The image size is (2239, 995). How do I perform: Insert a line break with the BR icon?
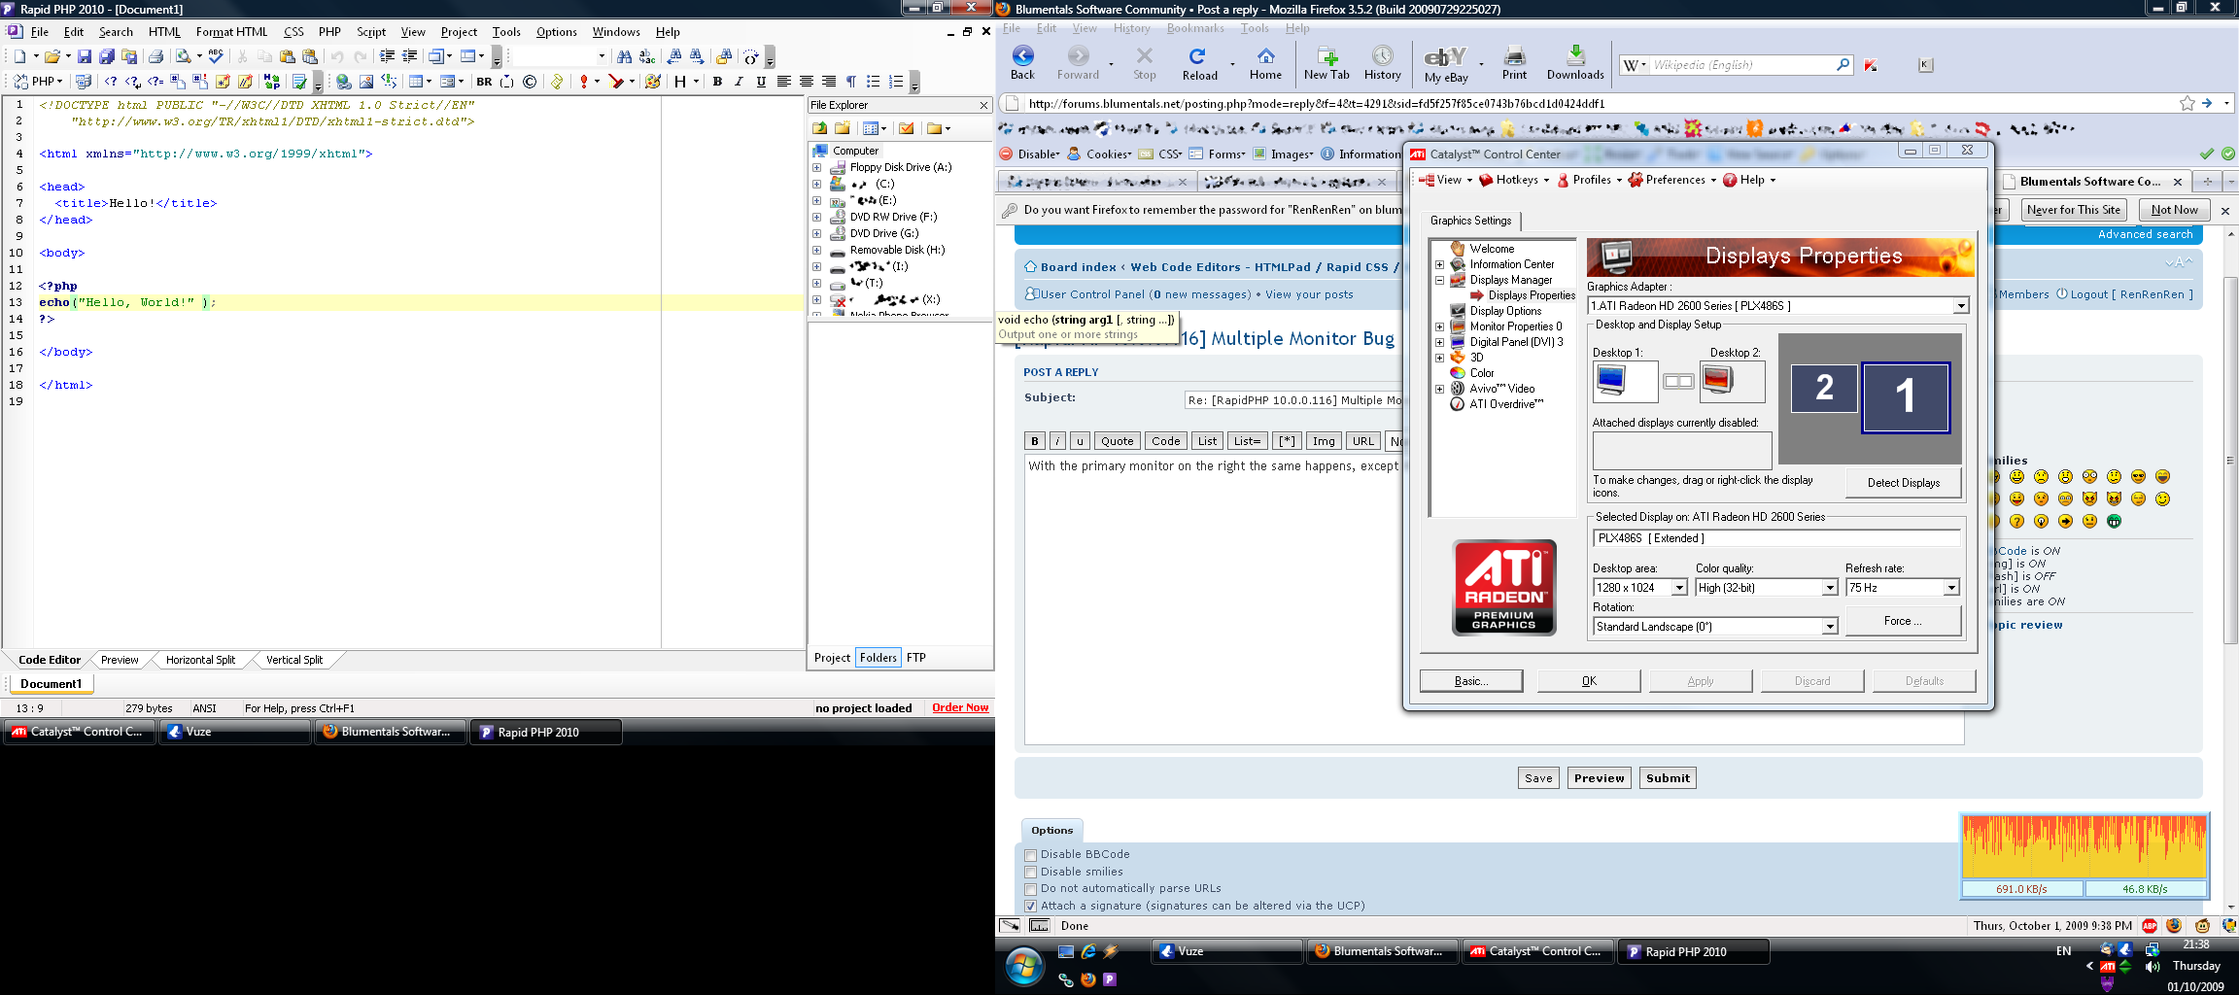coord(484,82)
